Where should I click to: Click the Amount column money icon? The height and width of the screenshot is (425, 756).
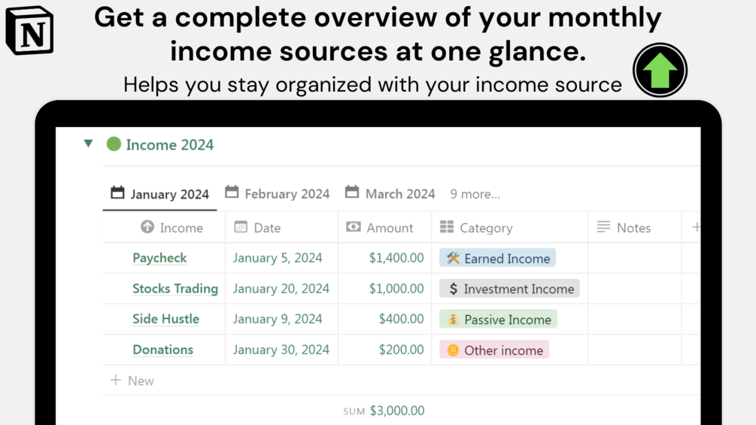point(354,227)
